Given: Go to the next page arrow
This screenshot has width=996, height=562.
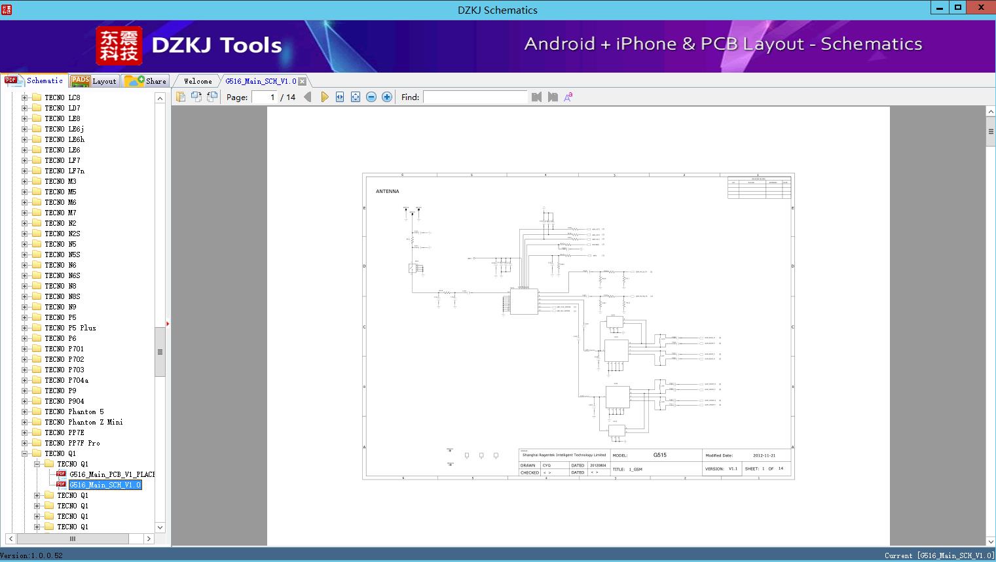Looking at the screenshot, I should [324, 97].
